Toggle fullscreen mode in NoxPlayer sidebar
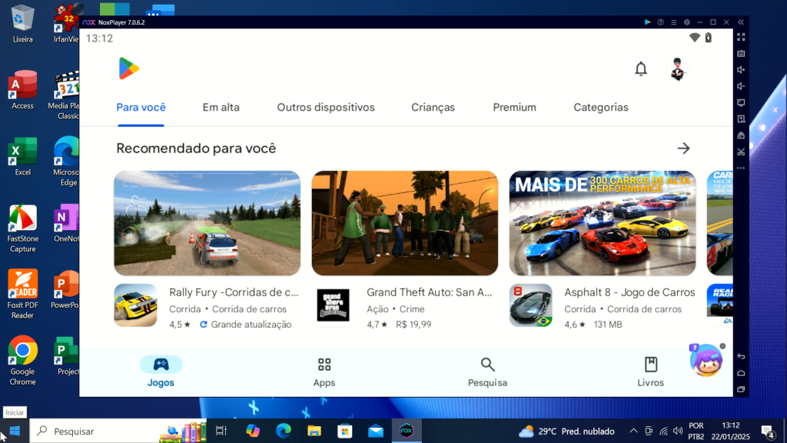Viewport: 787px width, 443px height. tap(741, 37)
